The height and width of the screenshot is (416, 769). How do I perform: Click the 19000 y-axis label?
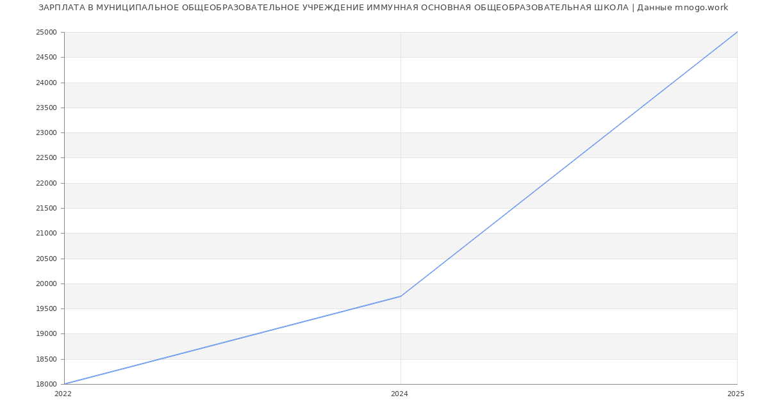pyautogui.click(x=47, y=334)
